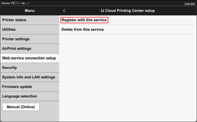197x122 pixels.
Task: Click blank sidebar area below Manual button
Action: (29, 116)
